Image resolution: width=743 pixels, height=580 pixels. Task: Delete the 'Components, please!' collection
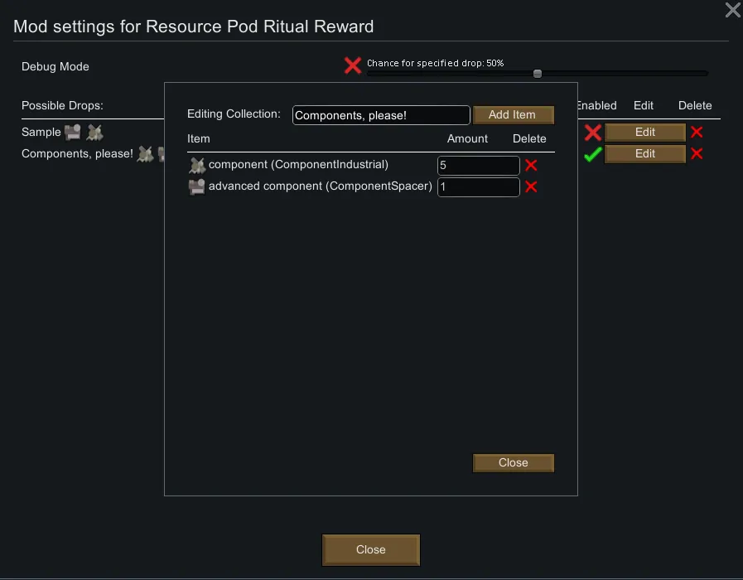click(697, 154)
